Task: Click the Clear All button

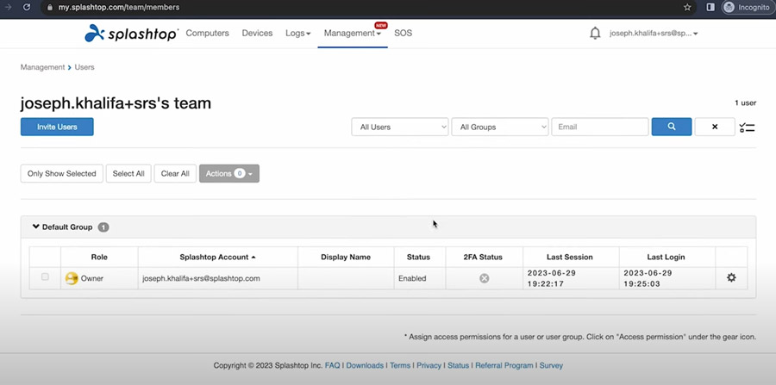Action: point(175,173)
